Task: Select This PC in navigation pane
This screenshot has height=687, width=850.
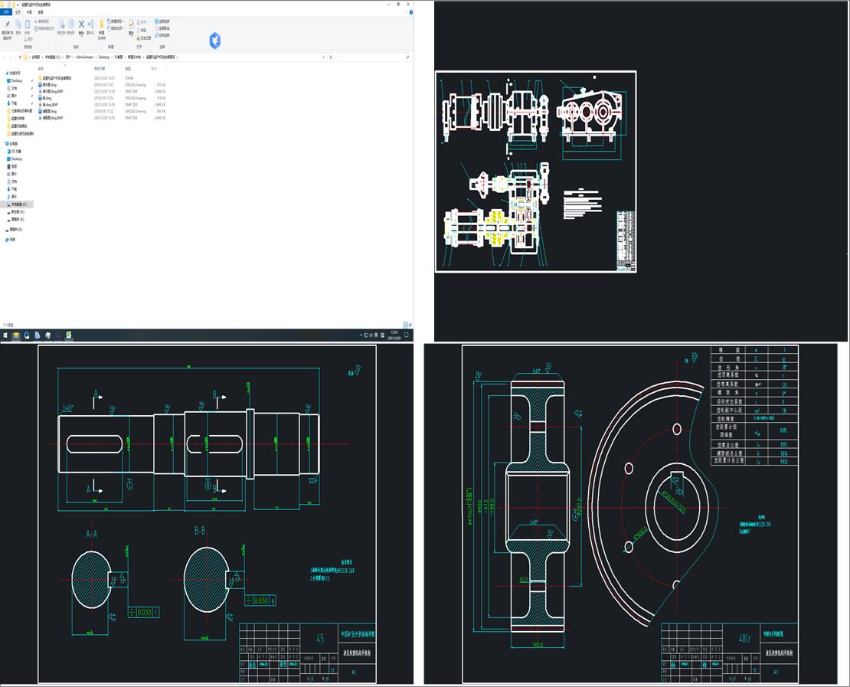Action: coord(12,144)
